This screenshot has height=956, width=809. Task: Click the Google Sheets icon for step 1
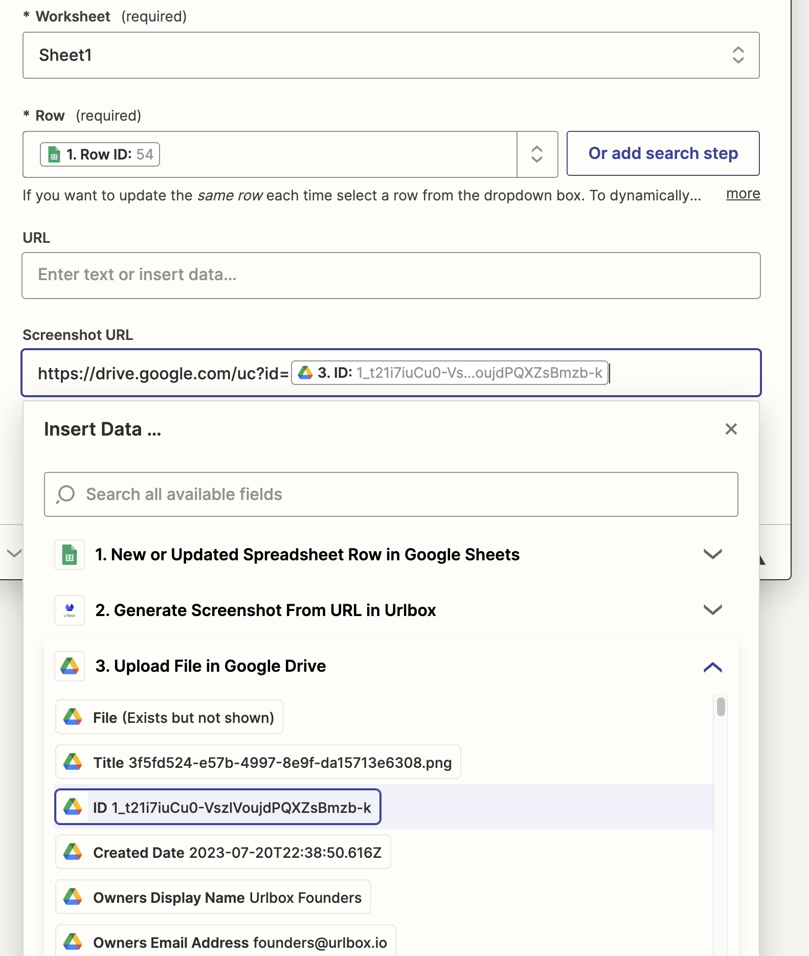(x=70, y=555)
